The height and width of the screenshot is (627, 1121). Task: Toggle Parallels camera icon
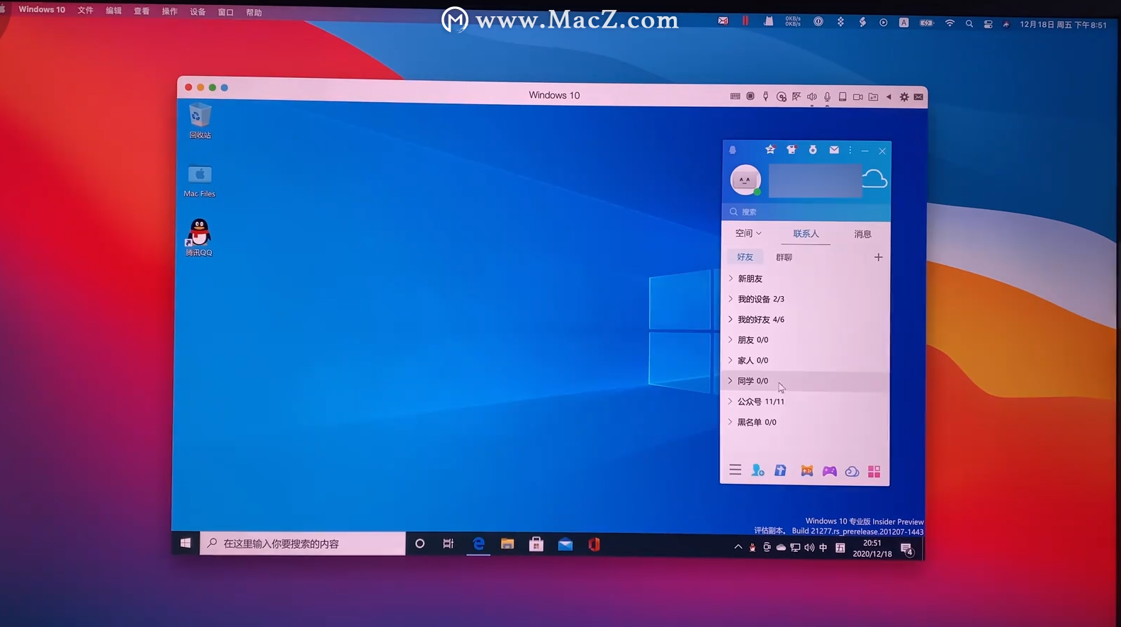(x=857, y=97)
